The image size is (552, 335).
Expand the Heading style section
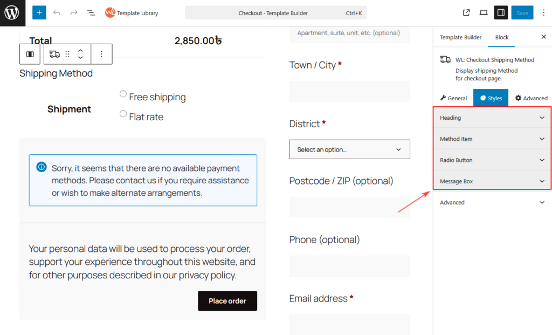pyautogui.click(x=492, y=118)
